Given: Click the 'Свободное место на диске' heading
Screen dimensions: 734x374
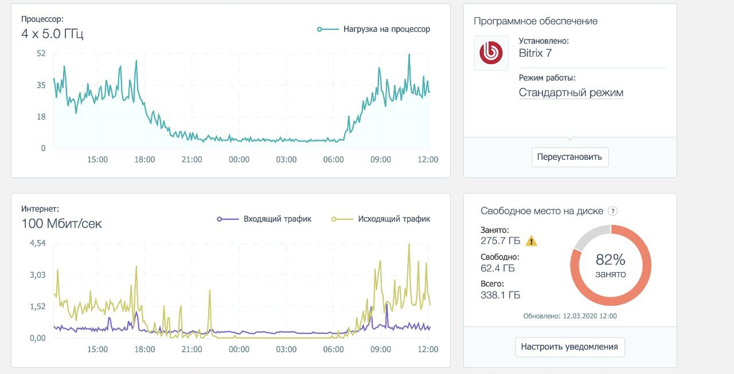Looking at the screenshot, I should pos(542,211).
